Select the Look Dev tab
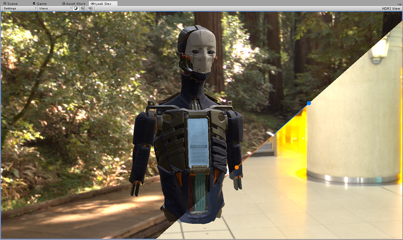403x240 pixels. [x=103, y=3]
